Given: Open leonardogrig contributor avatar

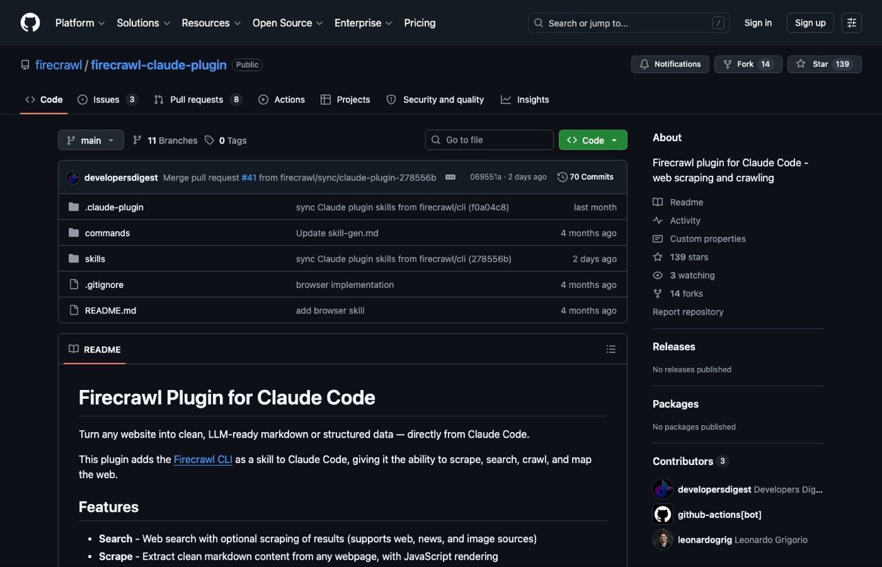Looking at the screenshot, I should tap(662, 539).
